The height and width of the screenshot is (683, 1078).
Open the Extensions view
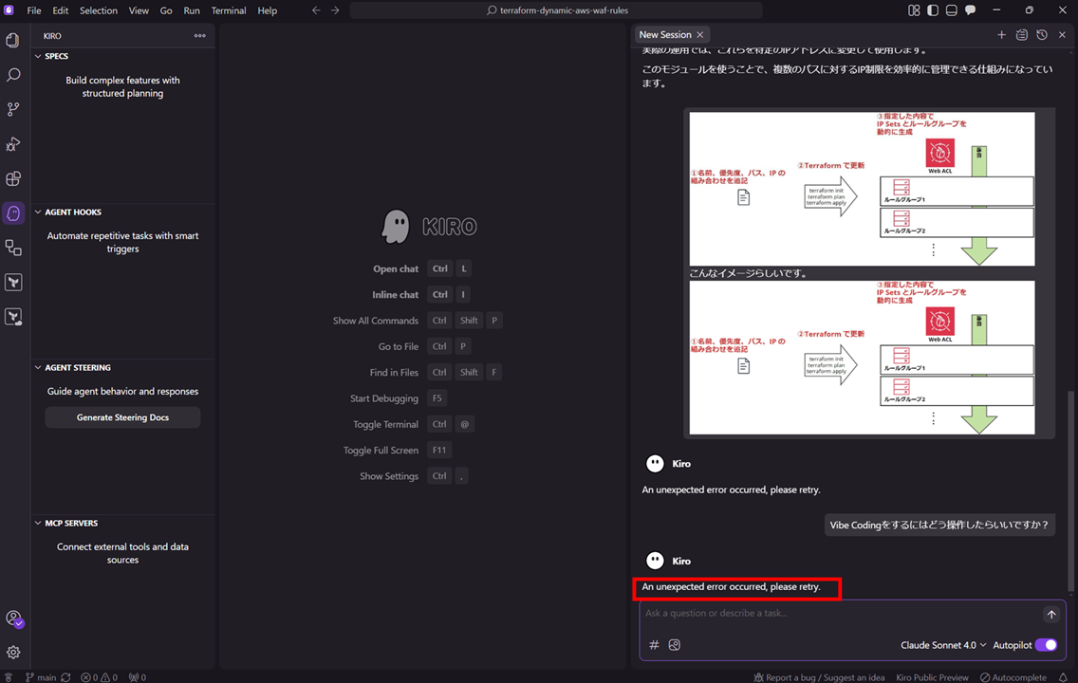[13, 178]
